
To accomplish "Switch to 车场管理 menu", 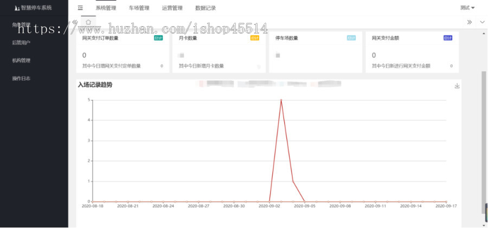I will (139, 8).
